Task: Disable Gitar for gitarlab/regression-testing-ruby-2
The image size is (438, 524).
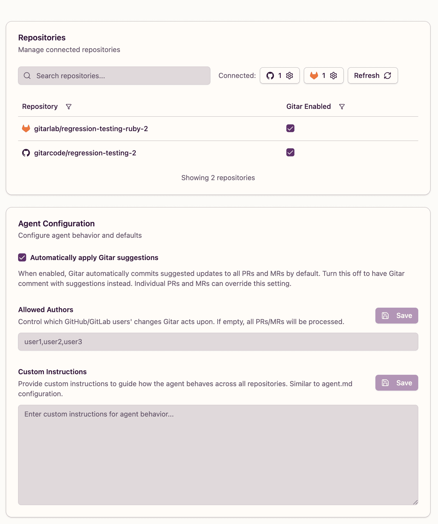Action: pyautogui.click(x=290, y=128)
